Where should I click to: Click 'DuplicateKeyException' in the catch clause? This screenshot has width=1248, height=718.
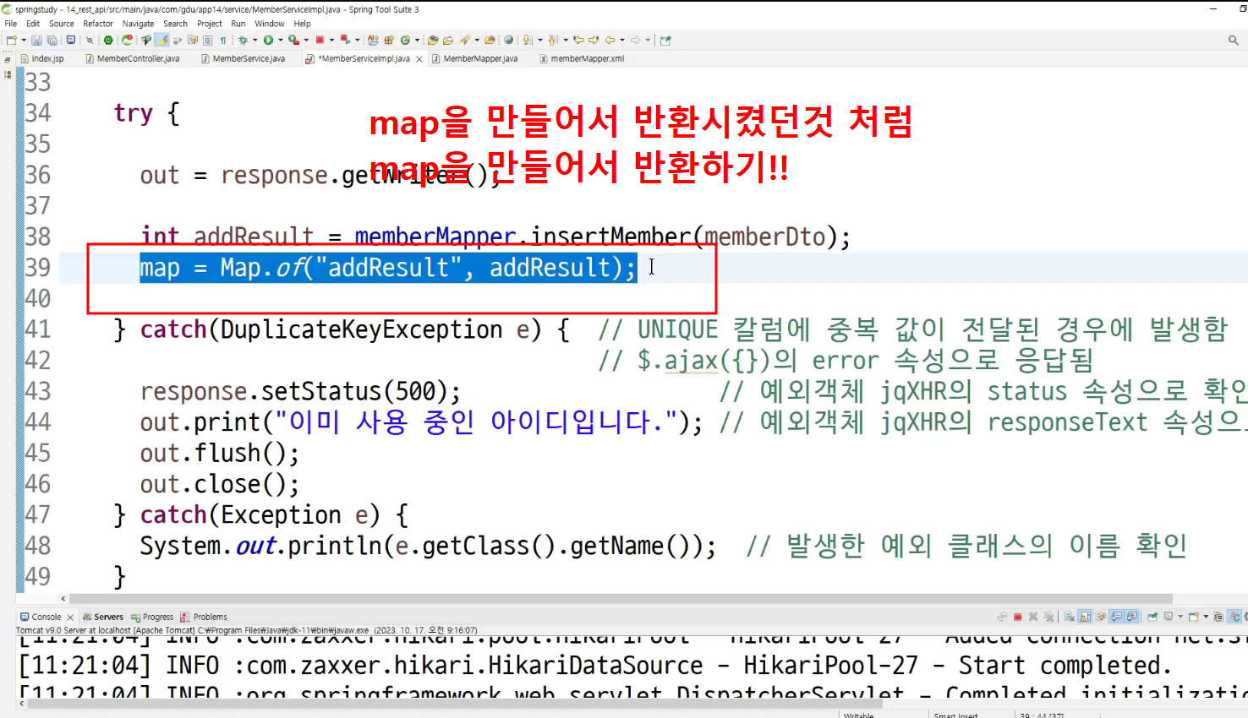tap(362, 329)
